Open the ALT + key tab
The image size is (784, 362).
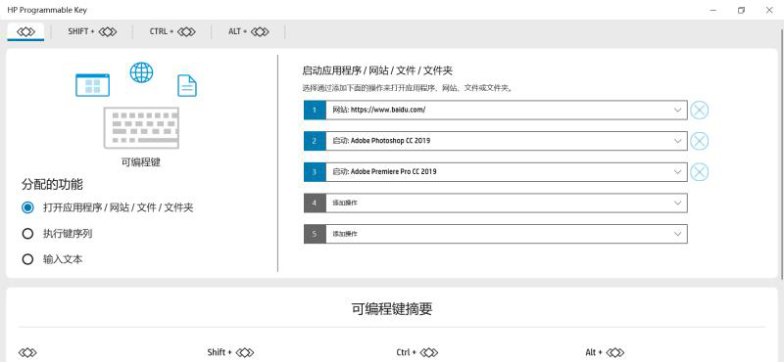pyautogui.click(x=249, y=31)
